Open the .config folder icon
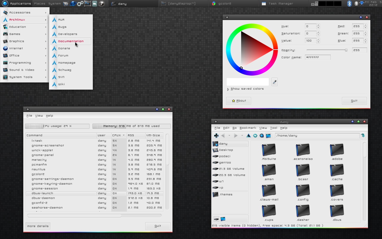 (303, 190)
